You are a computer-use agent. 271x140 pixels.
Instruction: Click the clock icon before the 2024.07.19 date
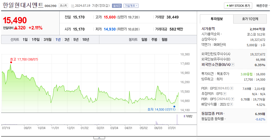tap(73, 6)
